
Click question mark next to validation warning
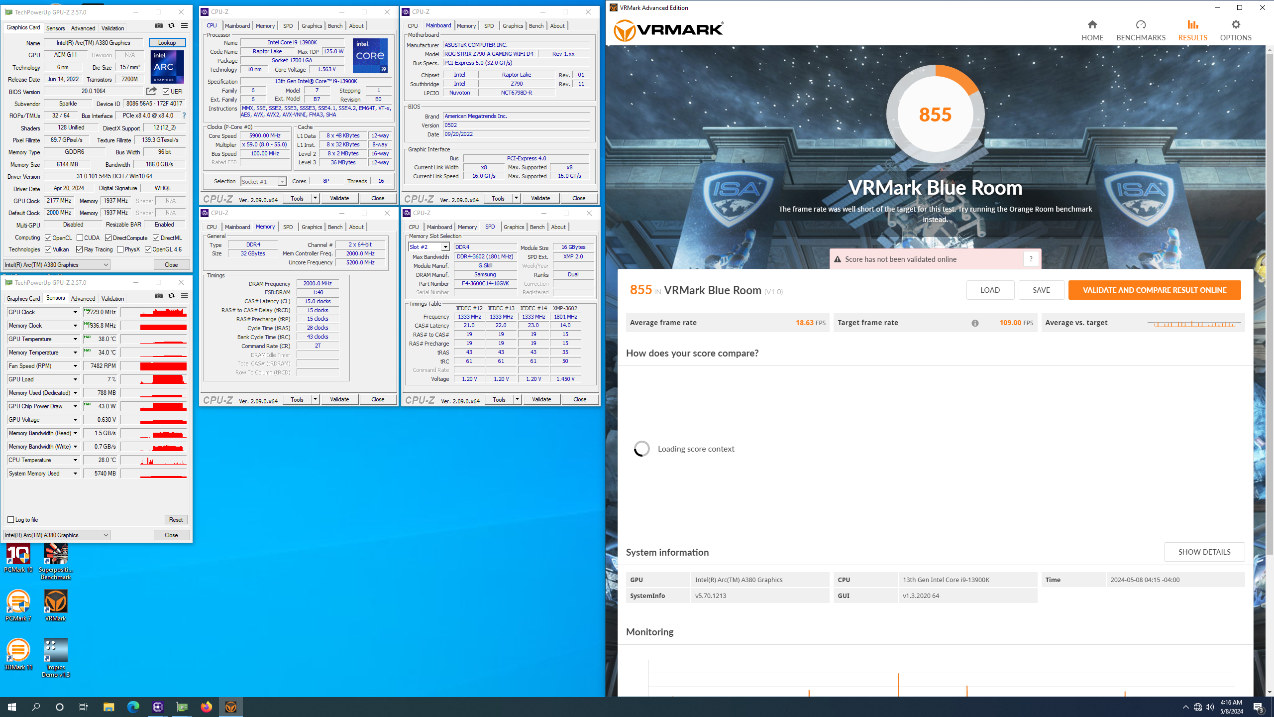1031,259
